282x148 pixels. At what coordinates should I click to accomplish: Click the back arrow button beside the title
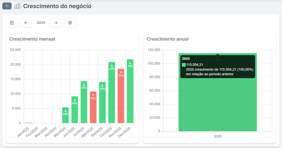tap(7, 6)
